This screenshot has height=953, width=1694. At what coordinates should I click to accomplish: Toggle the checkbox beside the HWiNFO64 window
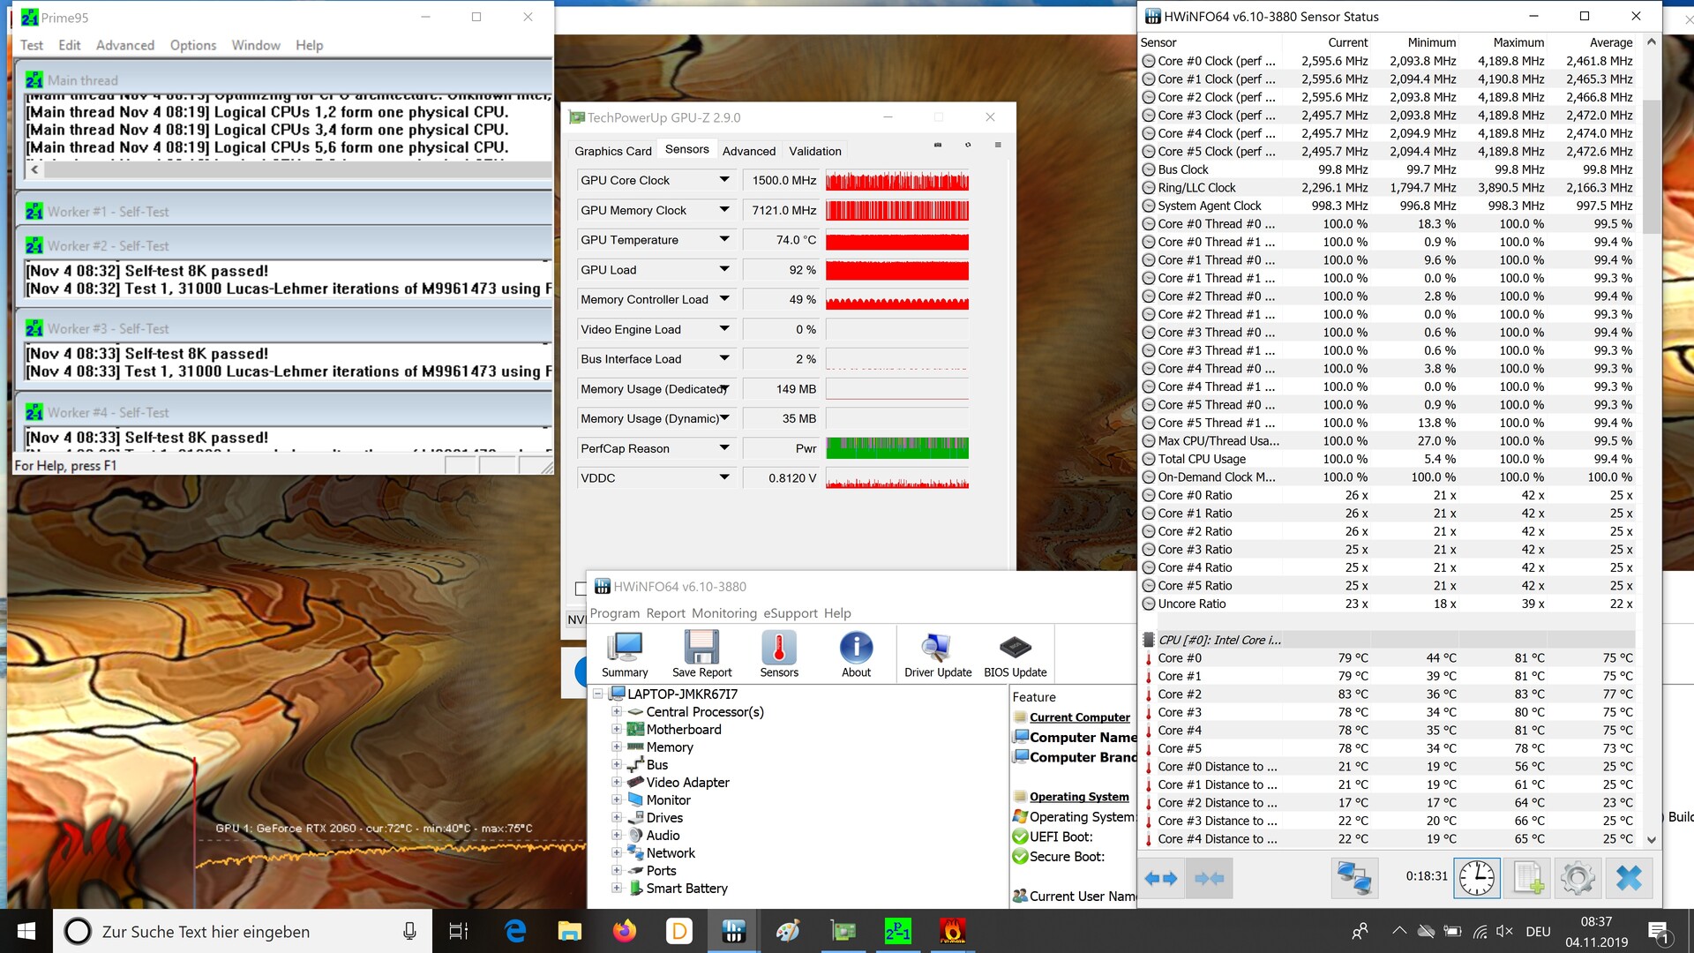pos(580,588)
